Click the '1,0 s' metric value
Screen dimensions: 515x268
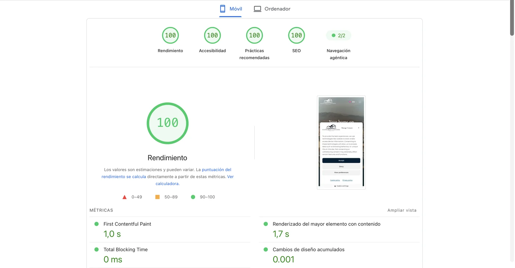112,234
